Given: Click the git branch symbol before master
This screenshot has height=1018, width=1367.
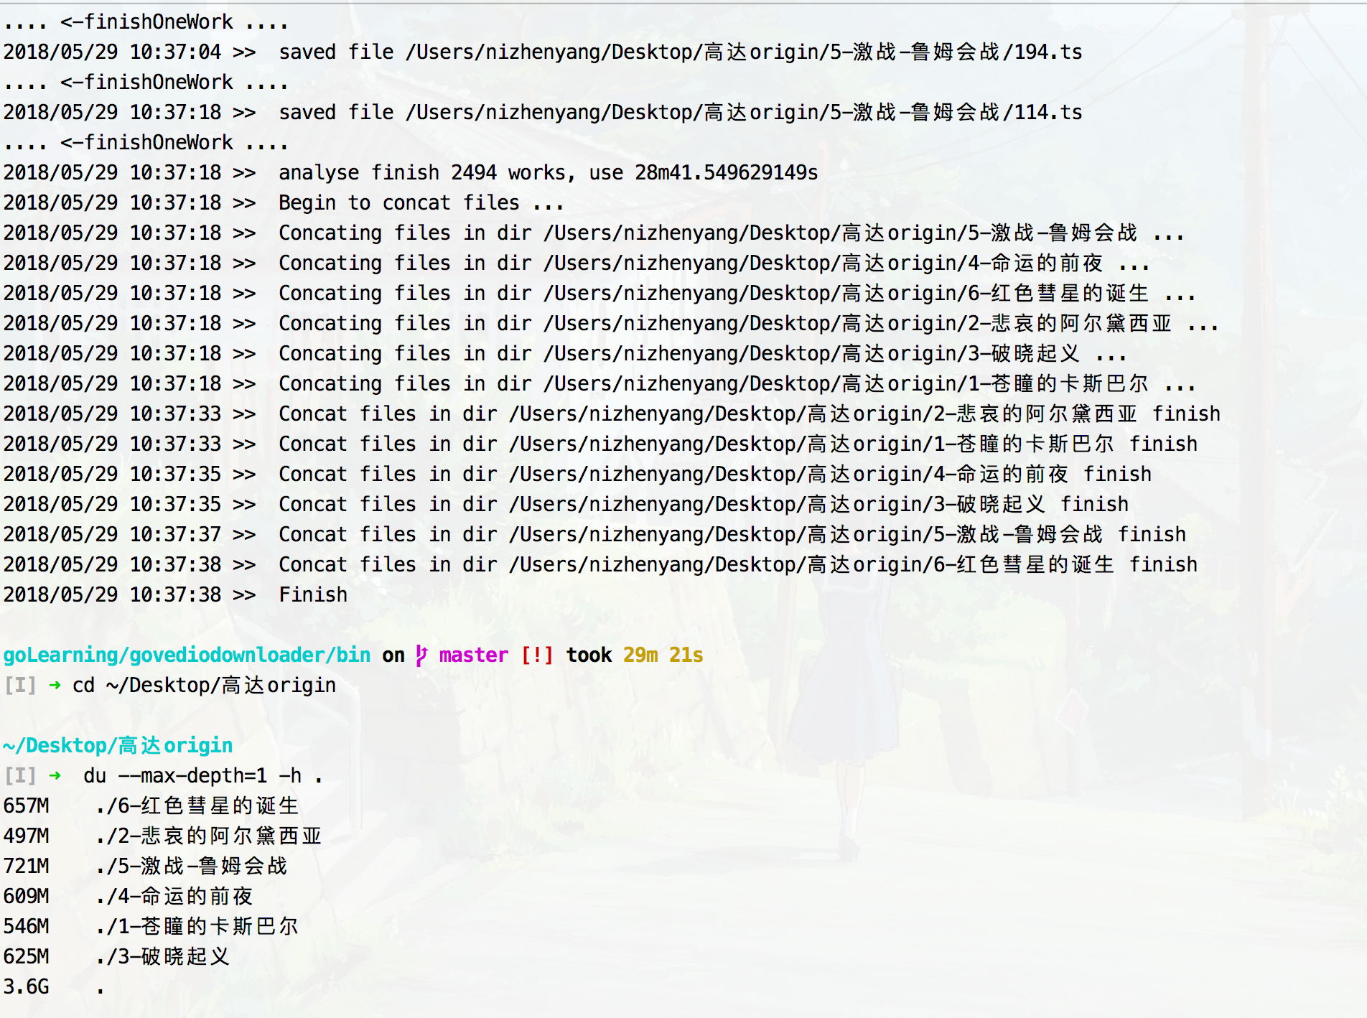Looking at the screenshot, I should (421, 655).
